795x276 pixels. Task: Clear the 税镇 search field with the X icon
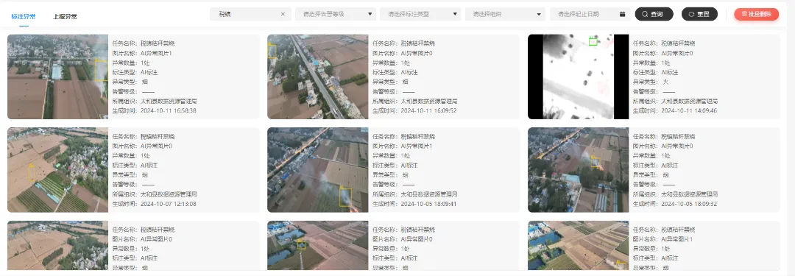[283, 14]
